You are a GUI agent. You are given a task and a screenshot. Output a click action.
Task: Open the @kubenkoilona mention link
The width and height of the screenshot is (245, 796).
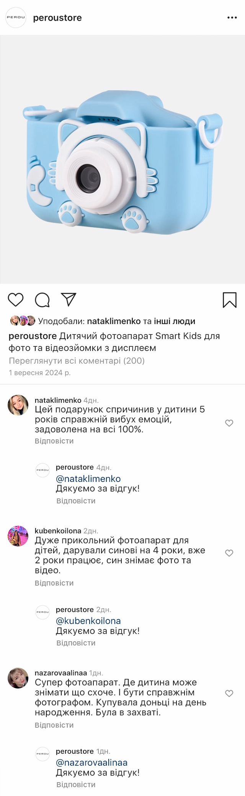(x=88, y=621)
